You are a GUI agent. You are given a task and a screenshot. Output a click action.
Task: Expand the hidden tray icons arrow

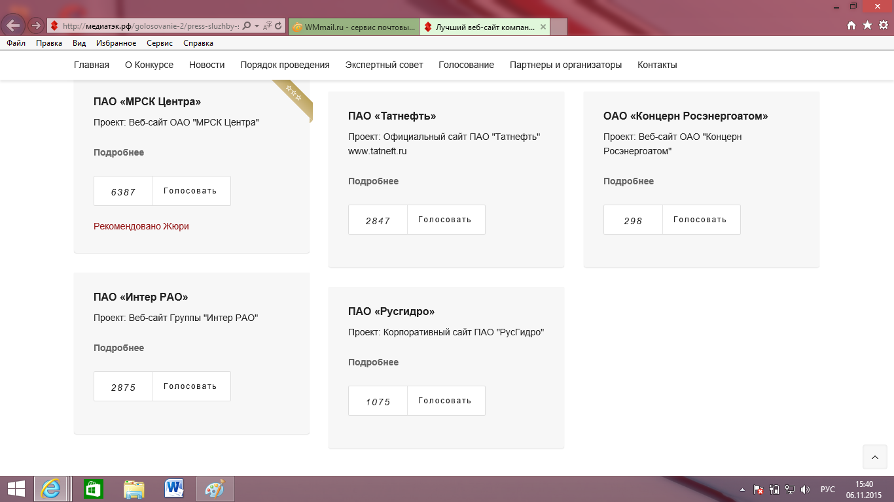pyautogui.click(x=742, y=489)
